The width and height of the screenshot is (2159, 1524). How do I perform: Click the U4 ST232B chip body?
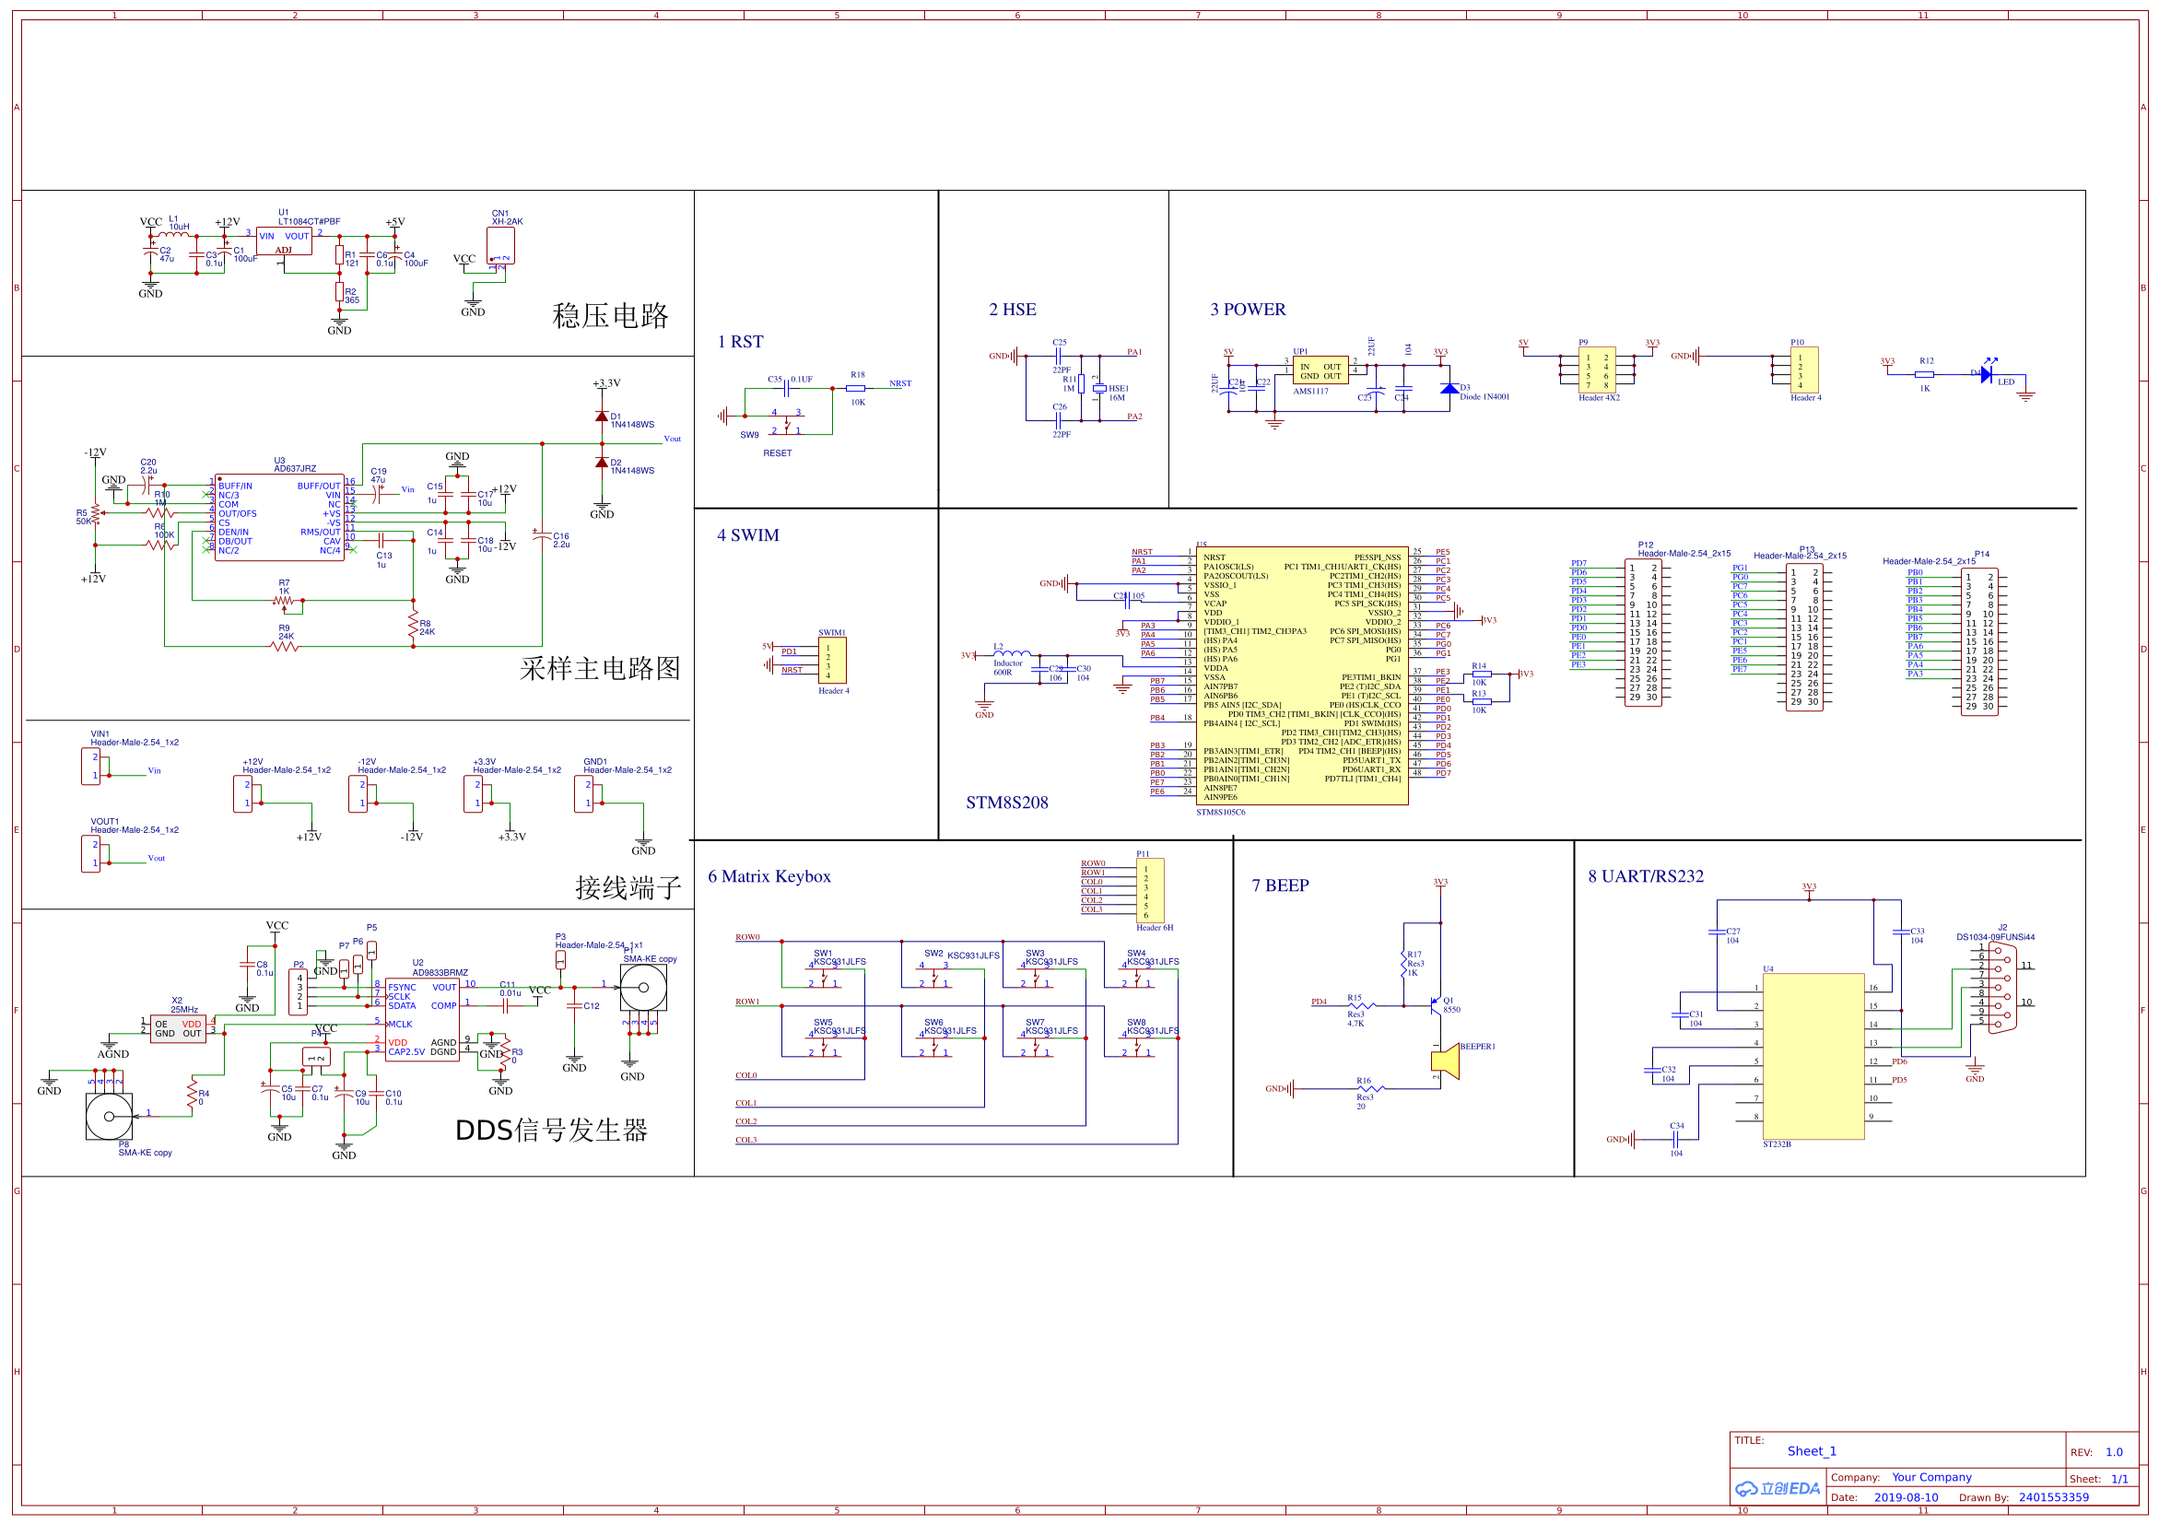[1813, 1057]
